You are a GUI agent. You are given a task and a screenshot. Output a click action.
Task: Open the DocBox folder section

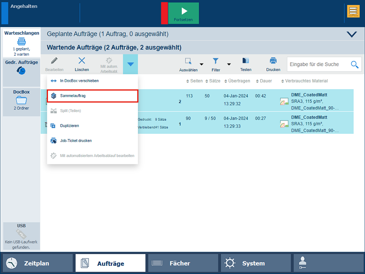(x=21, y=102)
